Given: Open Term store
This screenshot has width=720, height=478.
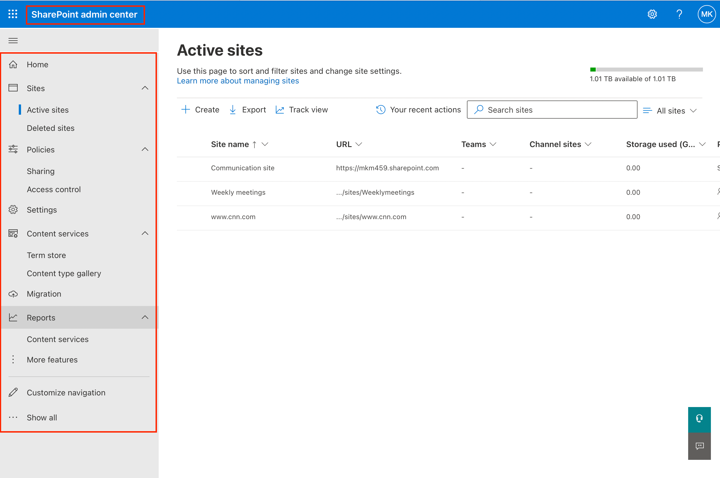Looking at the screenshot, I should (x=46, y=255).
